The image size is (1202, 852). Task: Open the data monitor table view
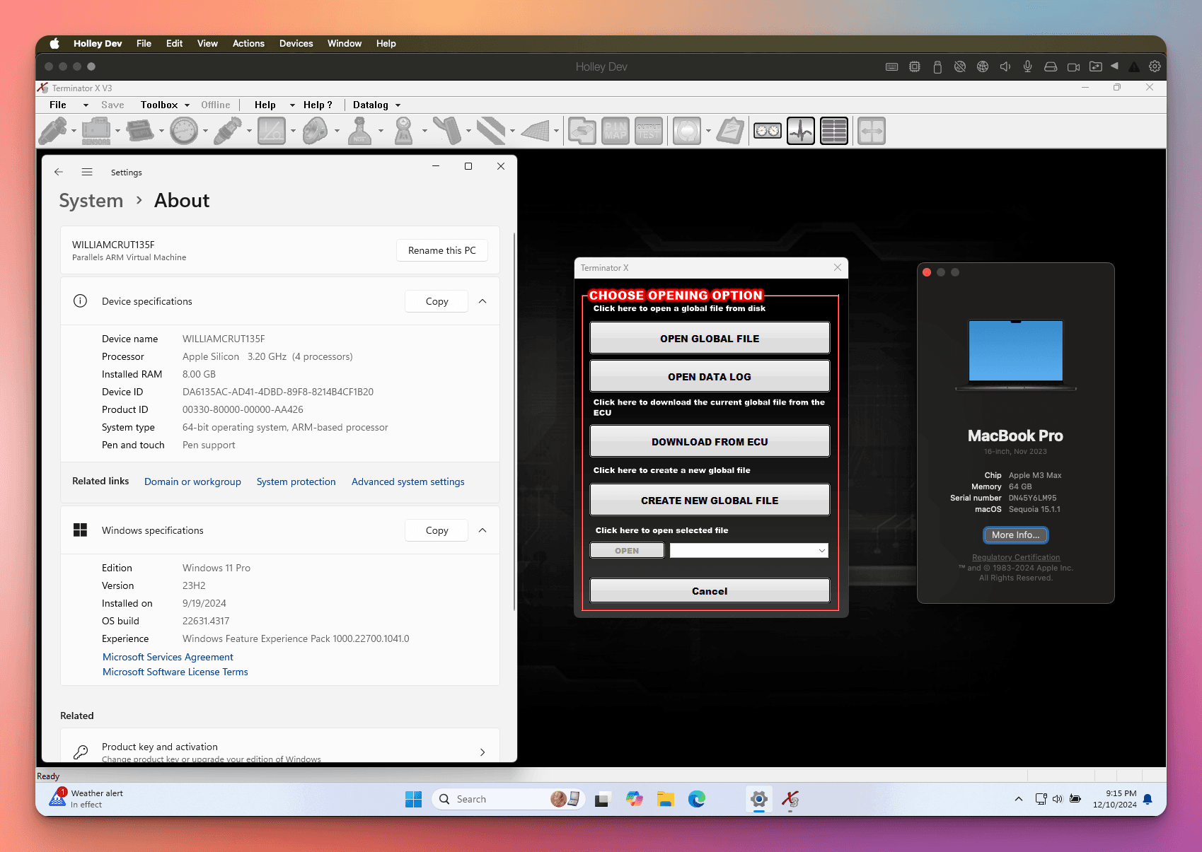(834, 131)
